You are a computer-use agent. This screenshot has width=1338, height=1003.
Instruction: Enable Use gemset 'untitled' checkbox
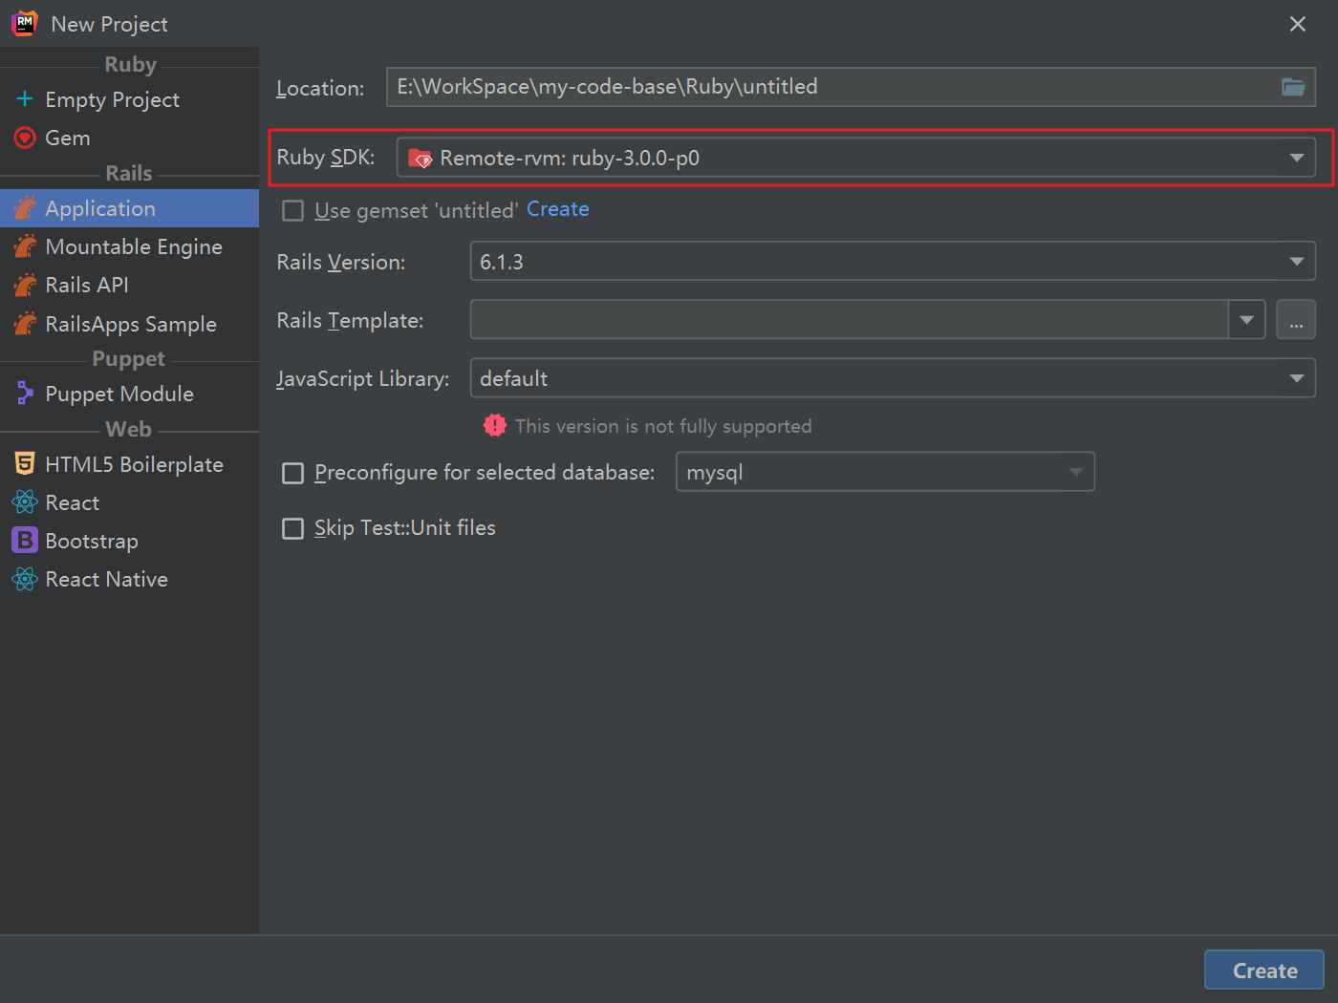(293, 210)
